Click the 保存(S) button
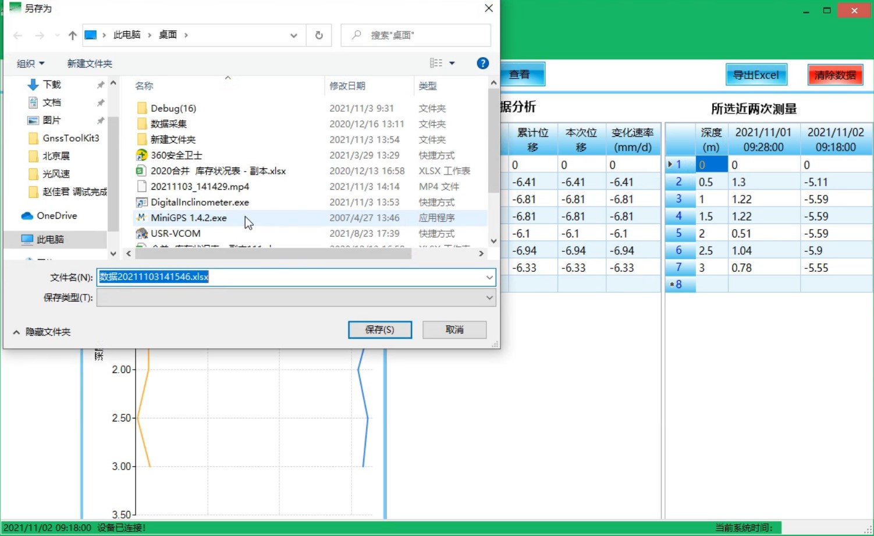The height and width of the screenshot is (536, 874). coord(379,330)
